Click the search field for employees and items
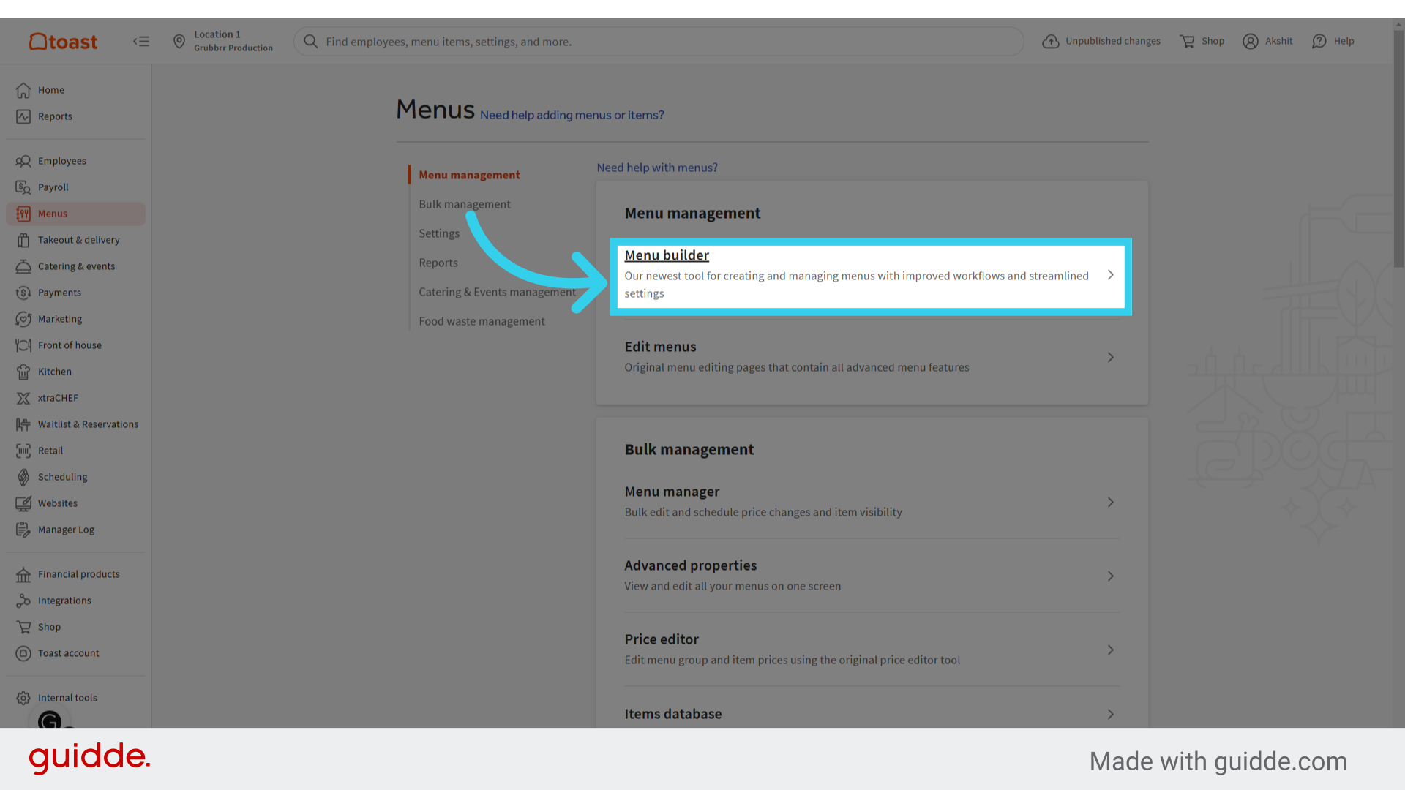This screenshot has height=790, width=1405. pos(659,42)
